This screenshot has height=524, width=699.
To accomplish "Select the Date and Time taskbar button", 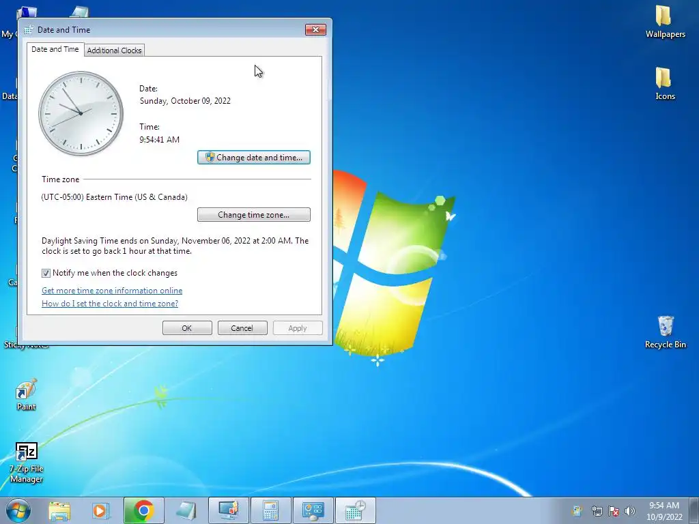I will click(x=355, y=510).
